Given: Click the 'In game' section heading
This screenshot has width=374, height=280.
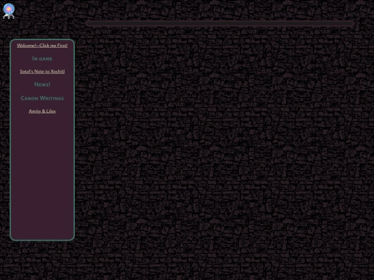Looking at the screenshot, I should [42, 59].
